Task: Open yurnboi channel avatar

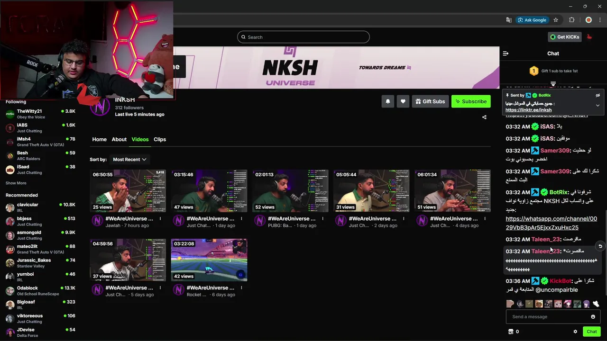Action: coord(10,277)
